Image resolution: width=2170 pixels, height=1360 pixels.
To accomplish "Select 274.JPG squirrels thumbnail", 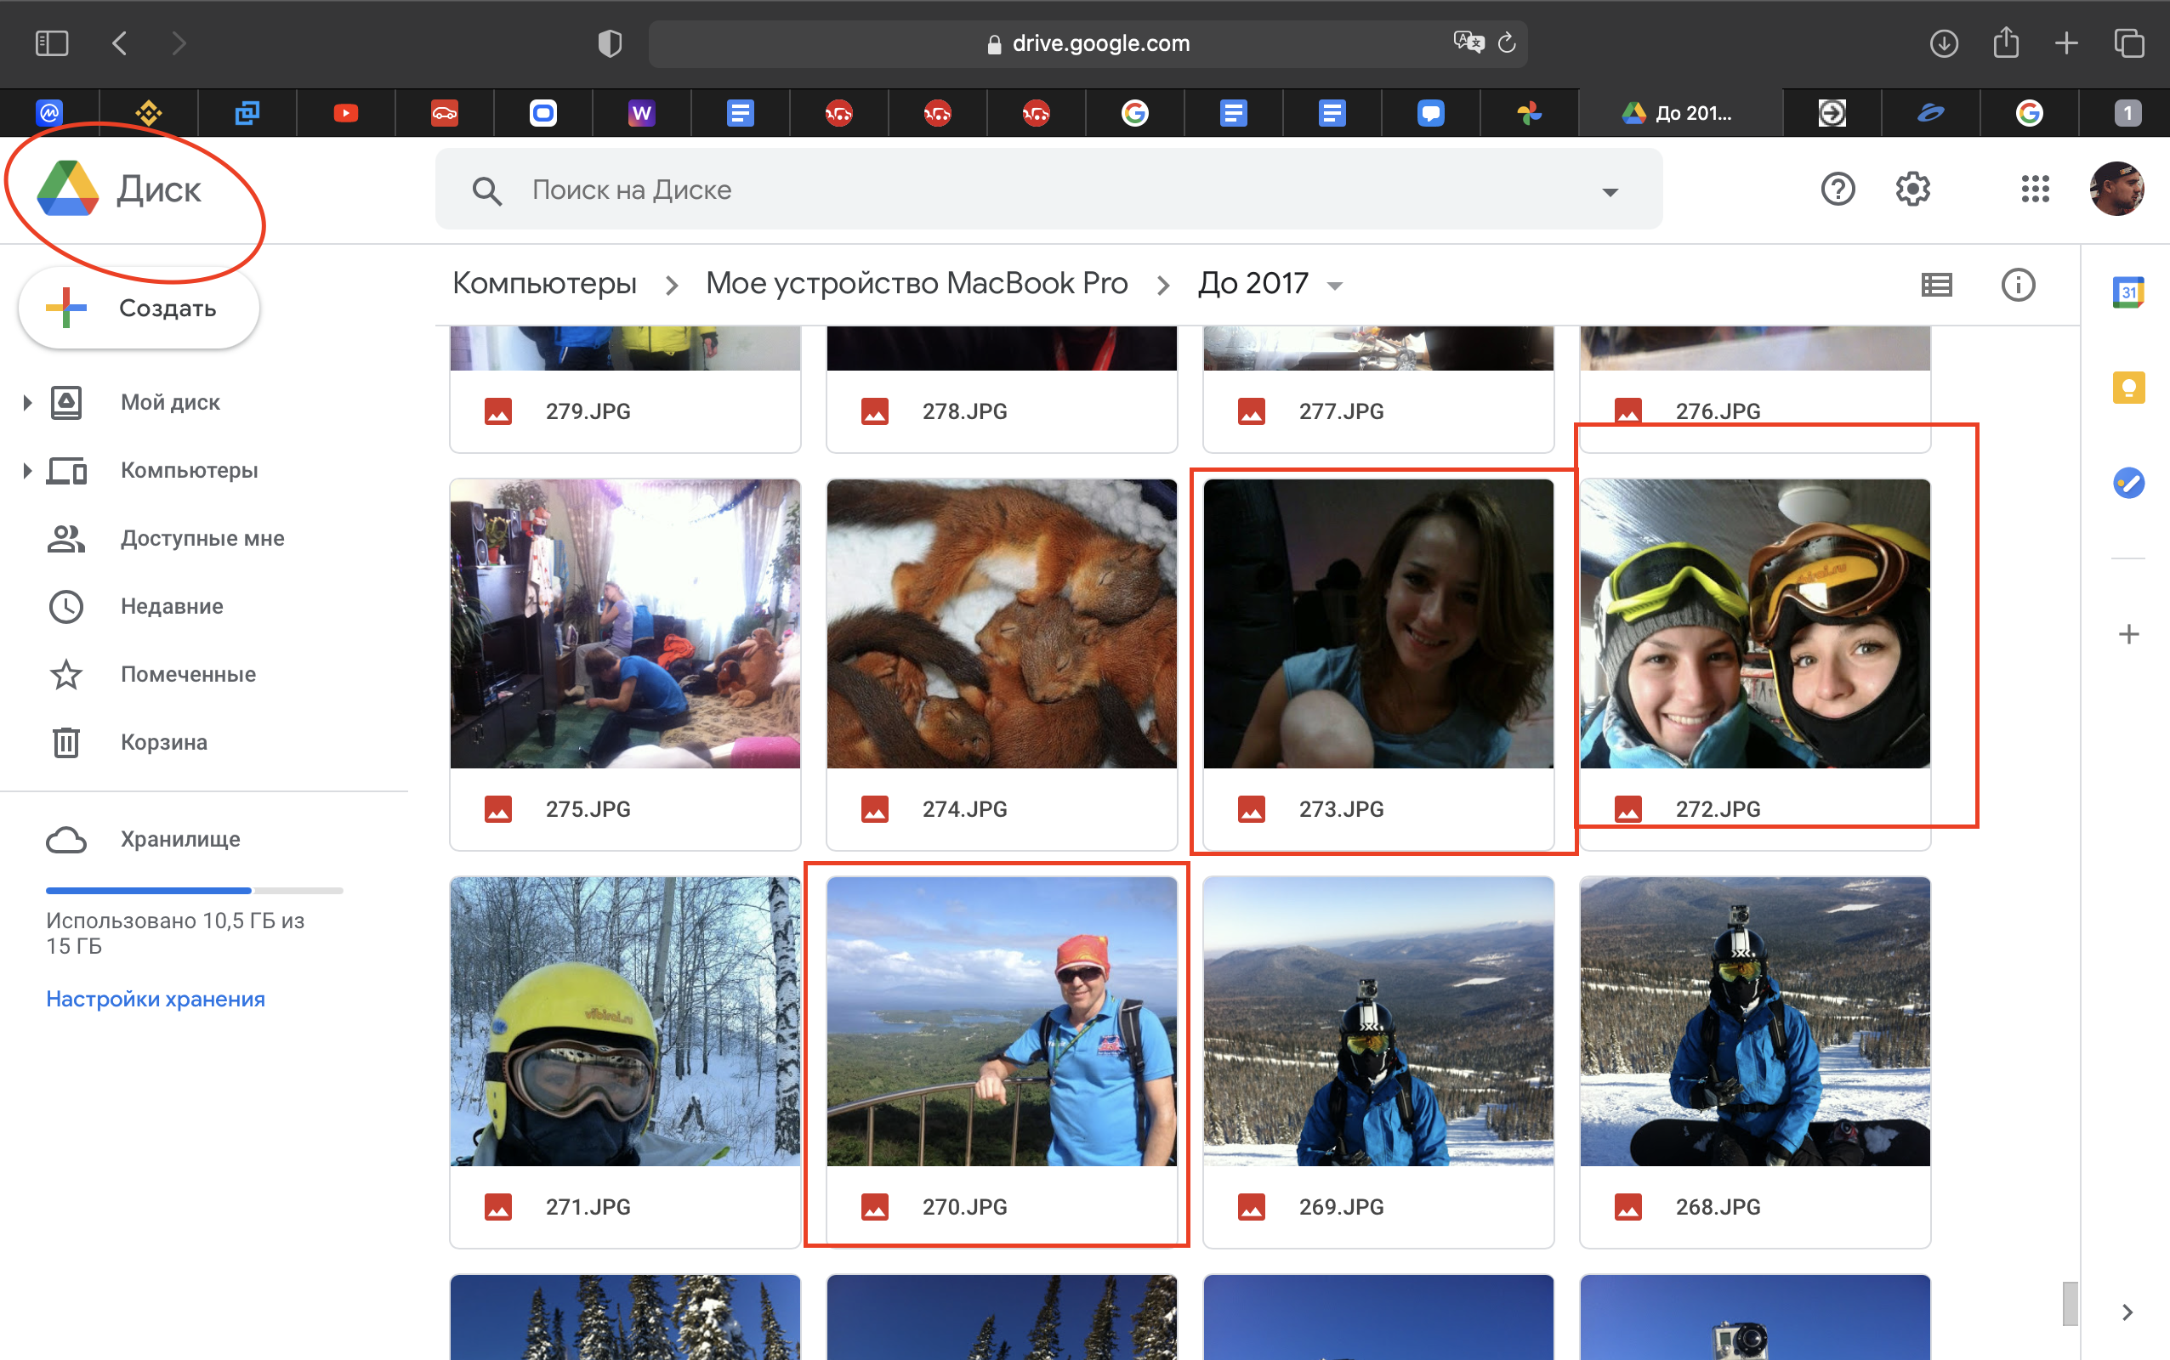I will pyautogui.click(x=1002, y=623).
